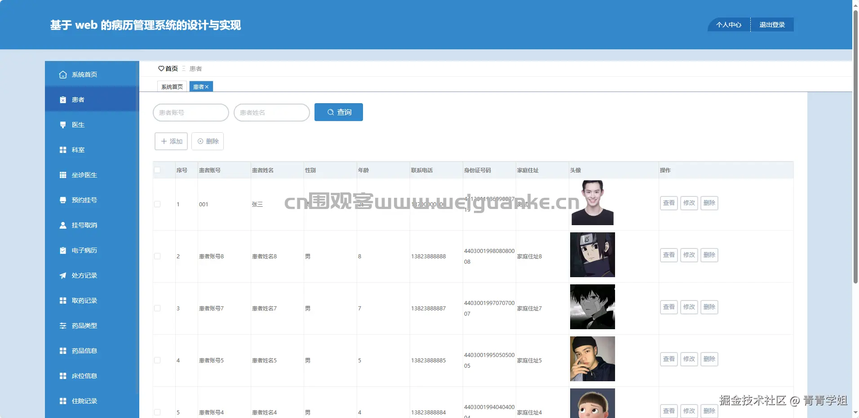Toggle the select-all checkbox in table header
Image resolution: width=859 pixels, height=418 pixels.
(157, 170)
